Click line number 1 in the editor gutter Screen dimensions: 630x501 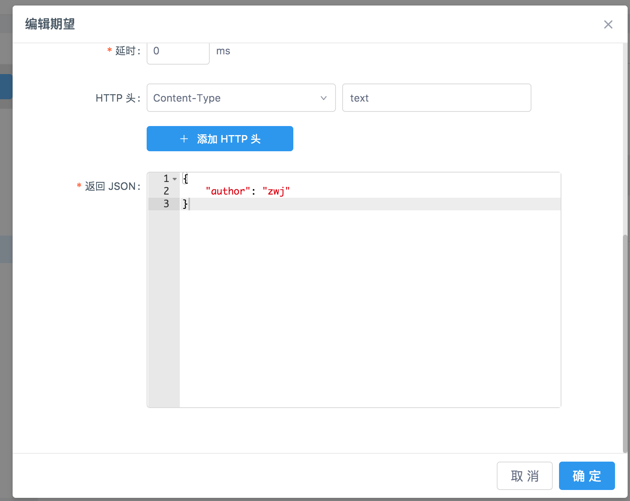pos(166,179)
